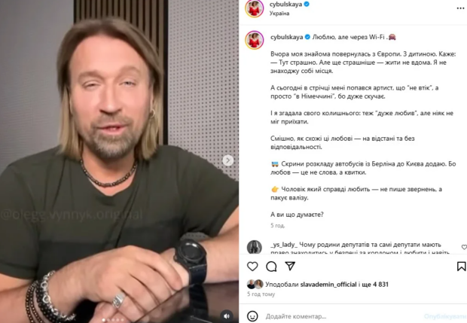Open slavademin_official profile link
The image size is (467, 323).
click(x=328, y=285)
